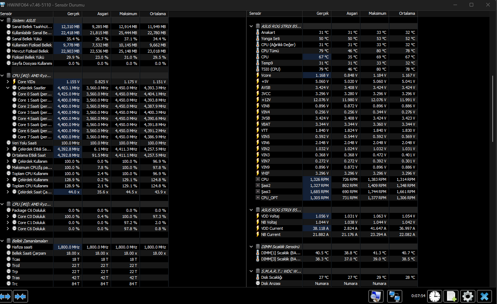Select the Core 0 Saati row
This screenshot has width=497, height=304.
click(x=84, y=94)
